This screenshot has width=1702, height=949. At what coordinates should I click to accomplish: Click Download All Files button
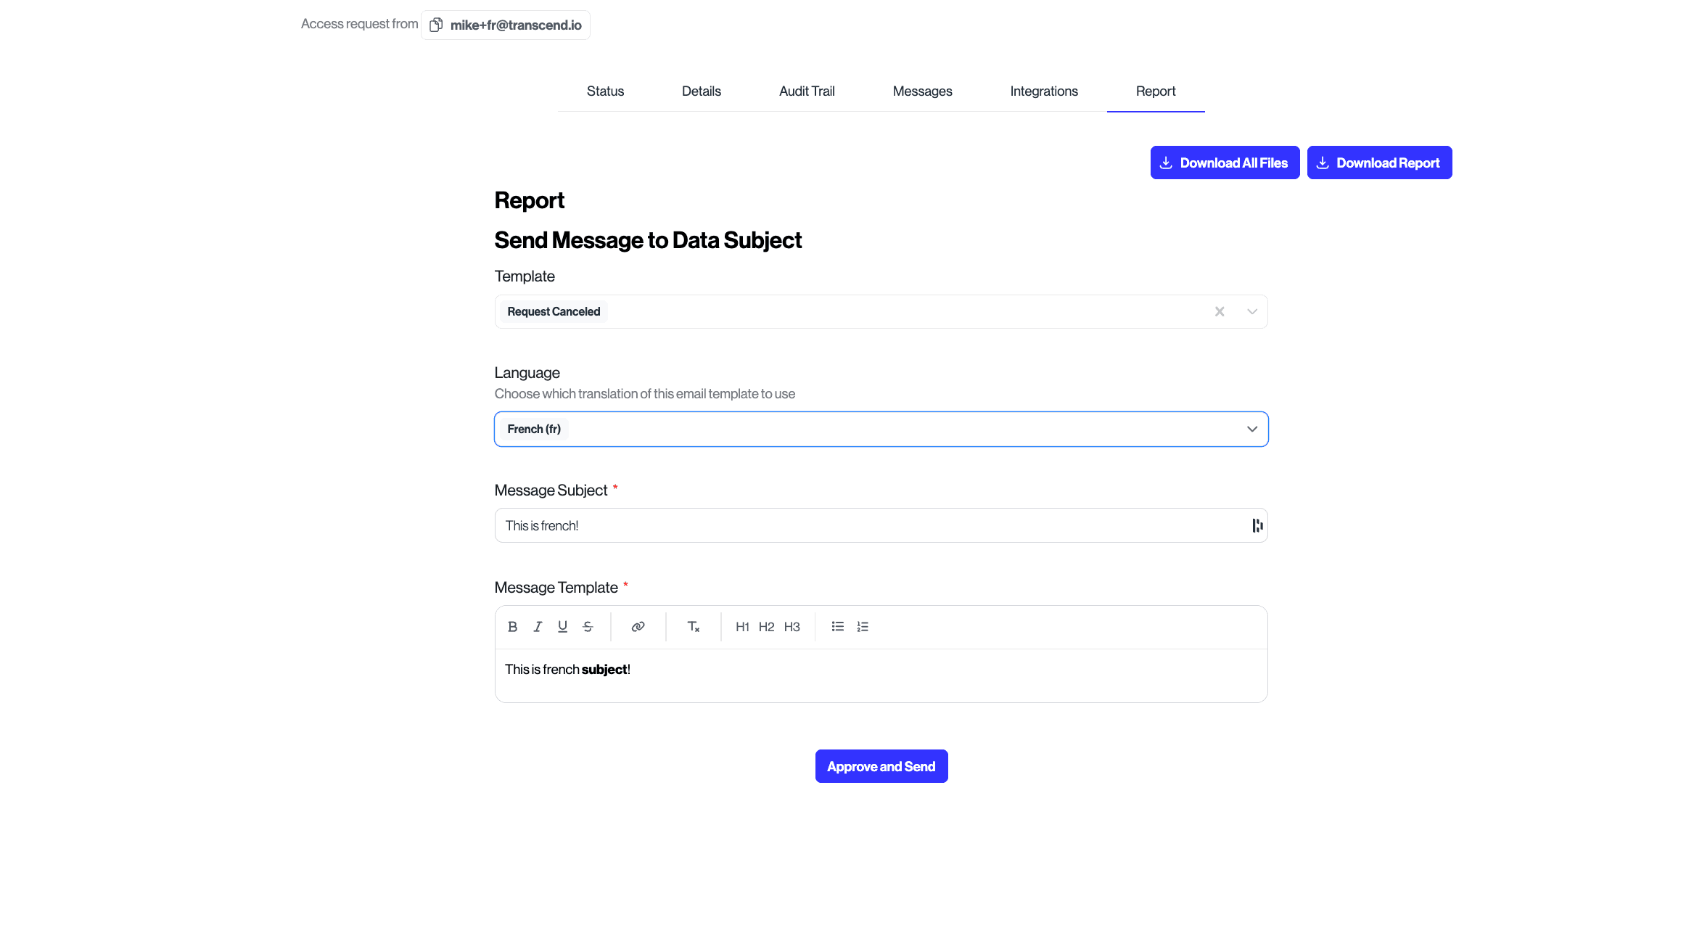pyautogui.click(x=1225, y=163)
